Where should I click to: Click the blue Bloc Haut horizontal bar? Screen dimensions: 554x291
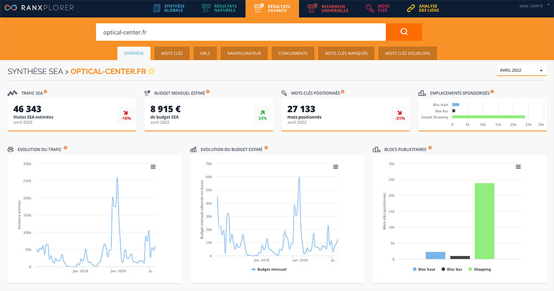tap(456, 105)
